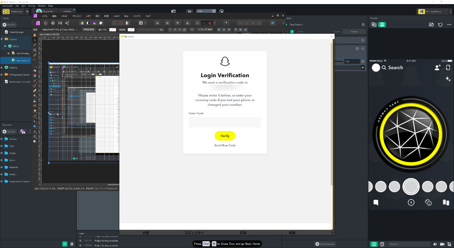Viewport: 454px width, 248px height.
Task: Collapse the Camera object tree
Action: click(2, 39)
